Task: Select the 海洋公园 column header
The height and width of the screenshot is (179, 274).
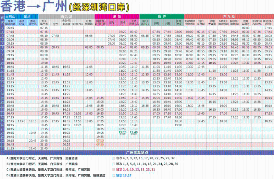Action: tap(22, 23)
